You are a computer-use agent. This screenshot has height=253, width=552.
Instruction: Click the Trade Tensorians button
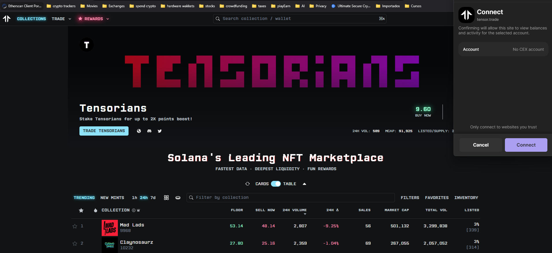(104, 131)
